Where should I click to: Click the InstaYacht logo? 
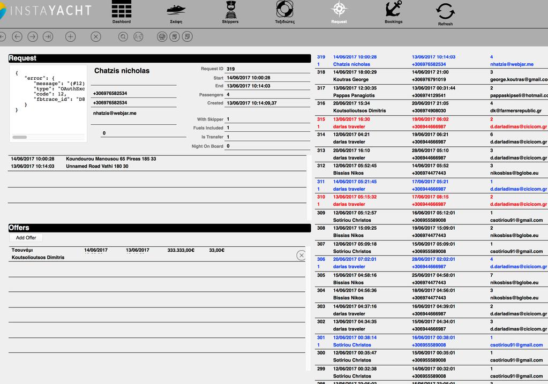(x=46, y=11)
